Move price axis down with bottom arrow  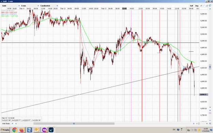(210, 107)
